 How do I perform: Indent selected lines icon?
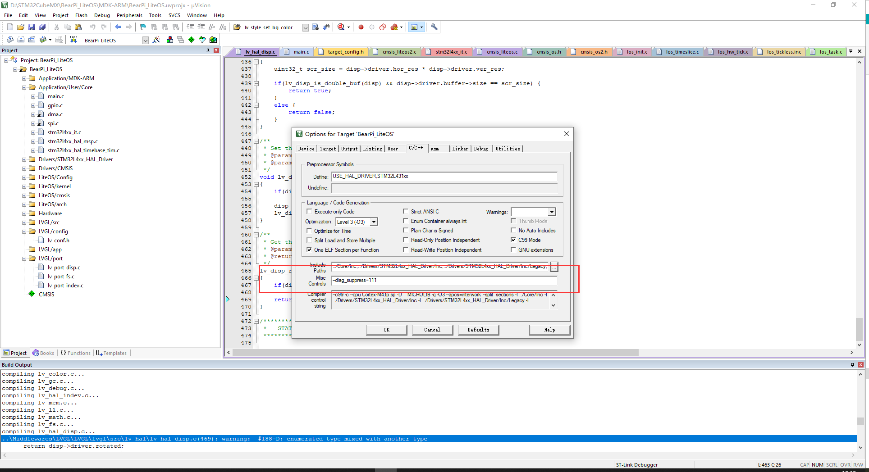(x=190, y=27)
